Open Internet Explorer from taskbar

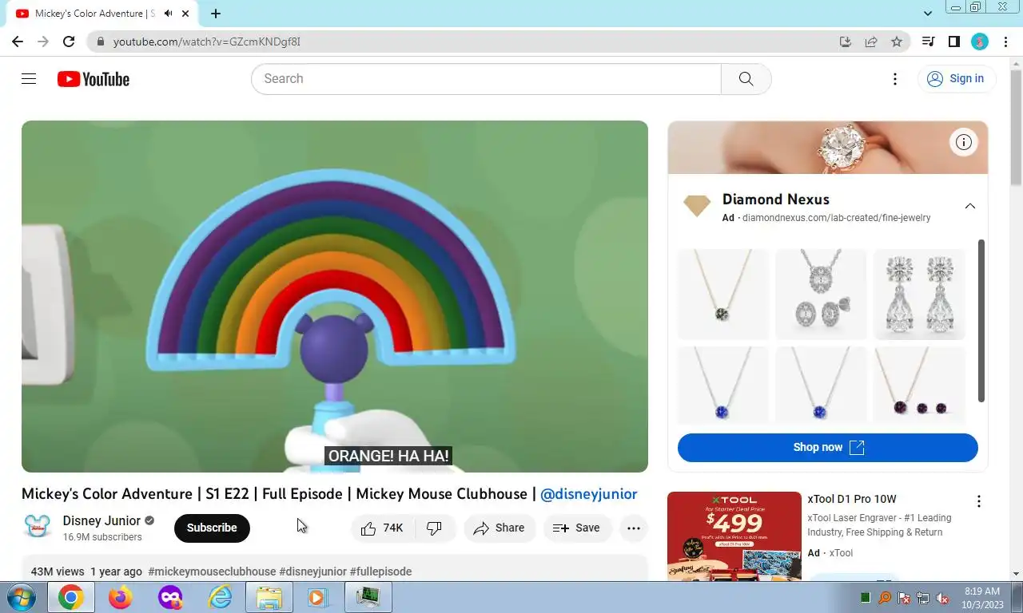[x=220, y=597]
